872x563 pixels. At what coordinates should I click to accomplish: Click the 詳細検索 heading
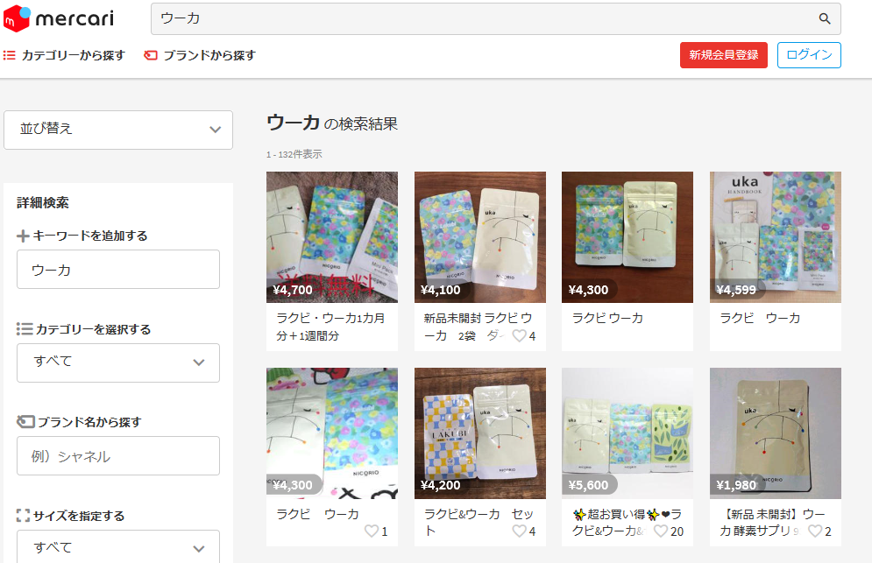[43, 203]
